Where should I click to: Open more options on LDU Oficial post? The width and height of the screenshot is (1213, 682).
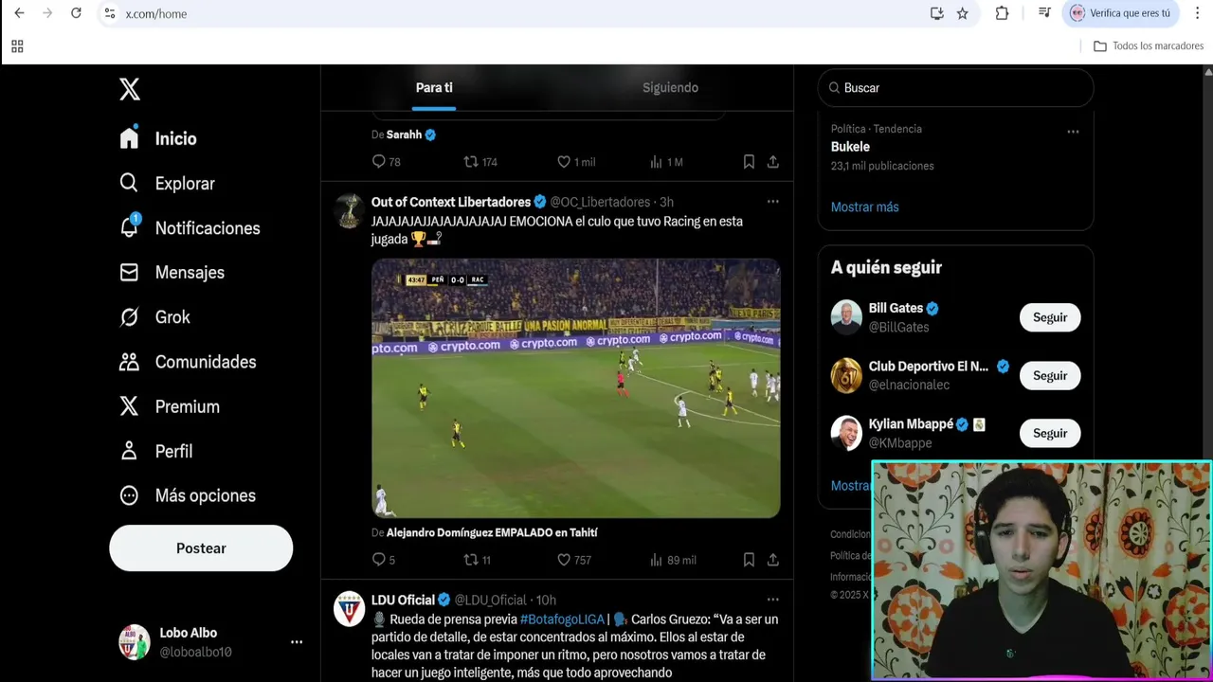(773, 600)
